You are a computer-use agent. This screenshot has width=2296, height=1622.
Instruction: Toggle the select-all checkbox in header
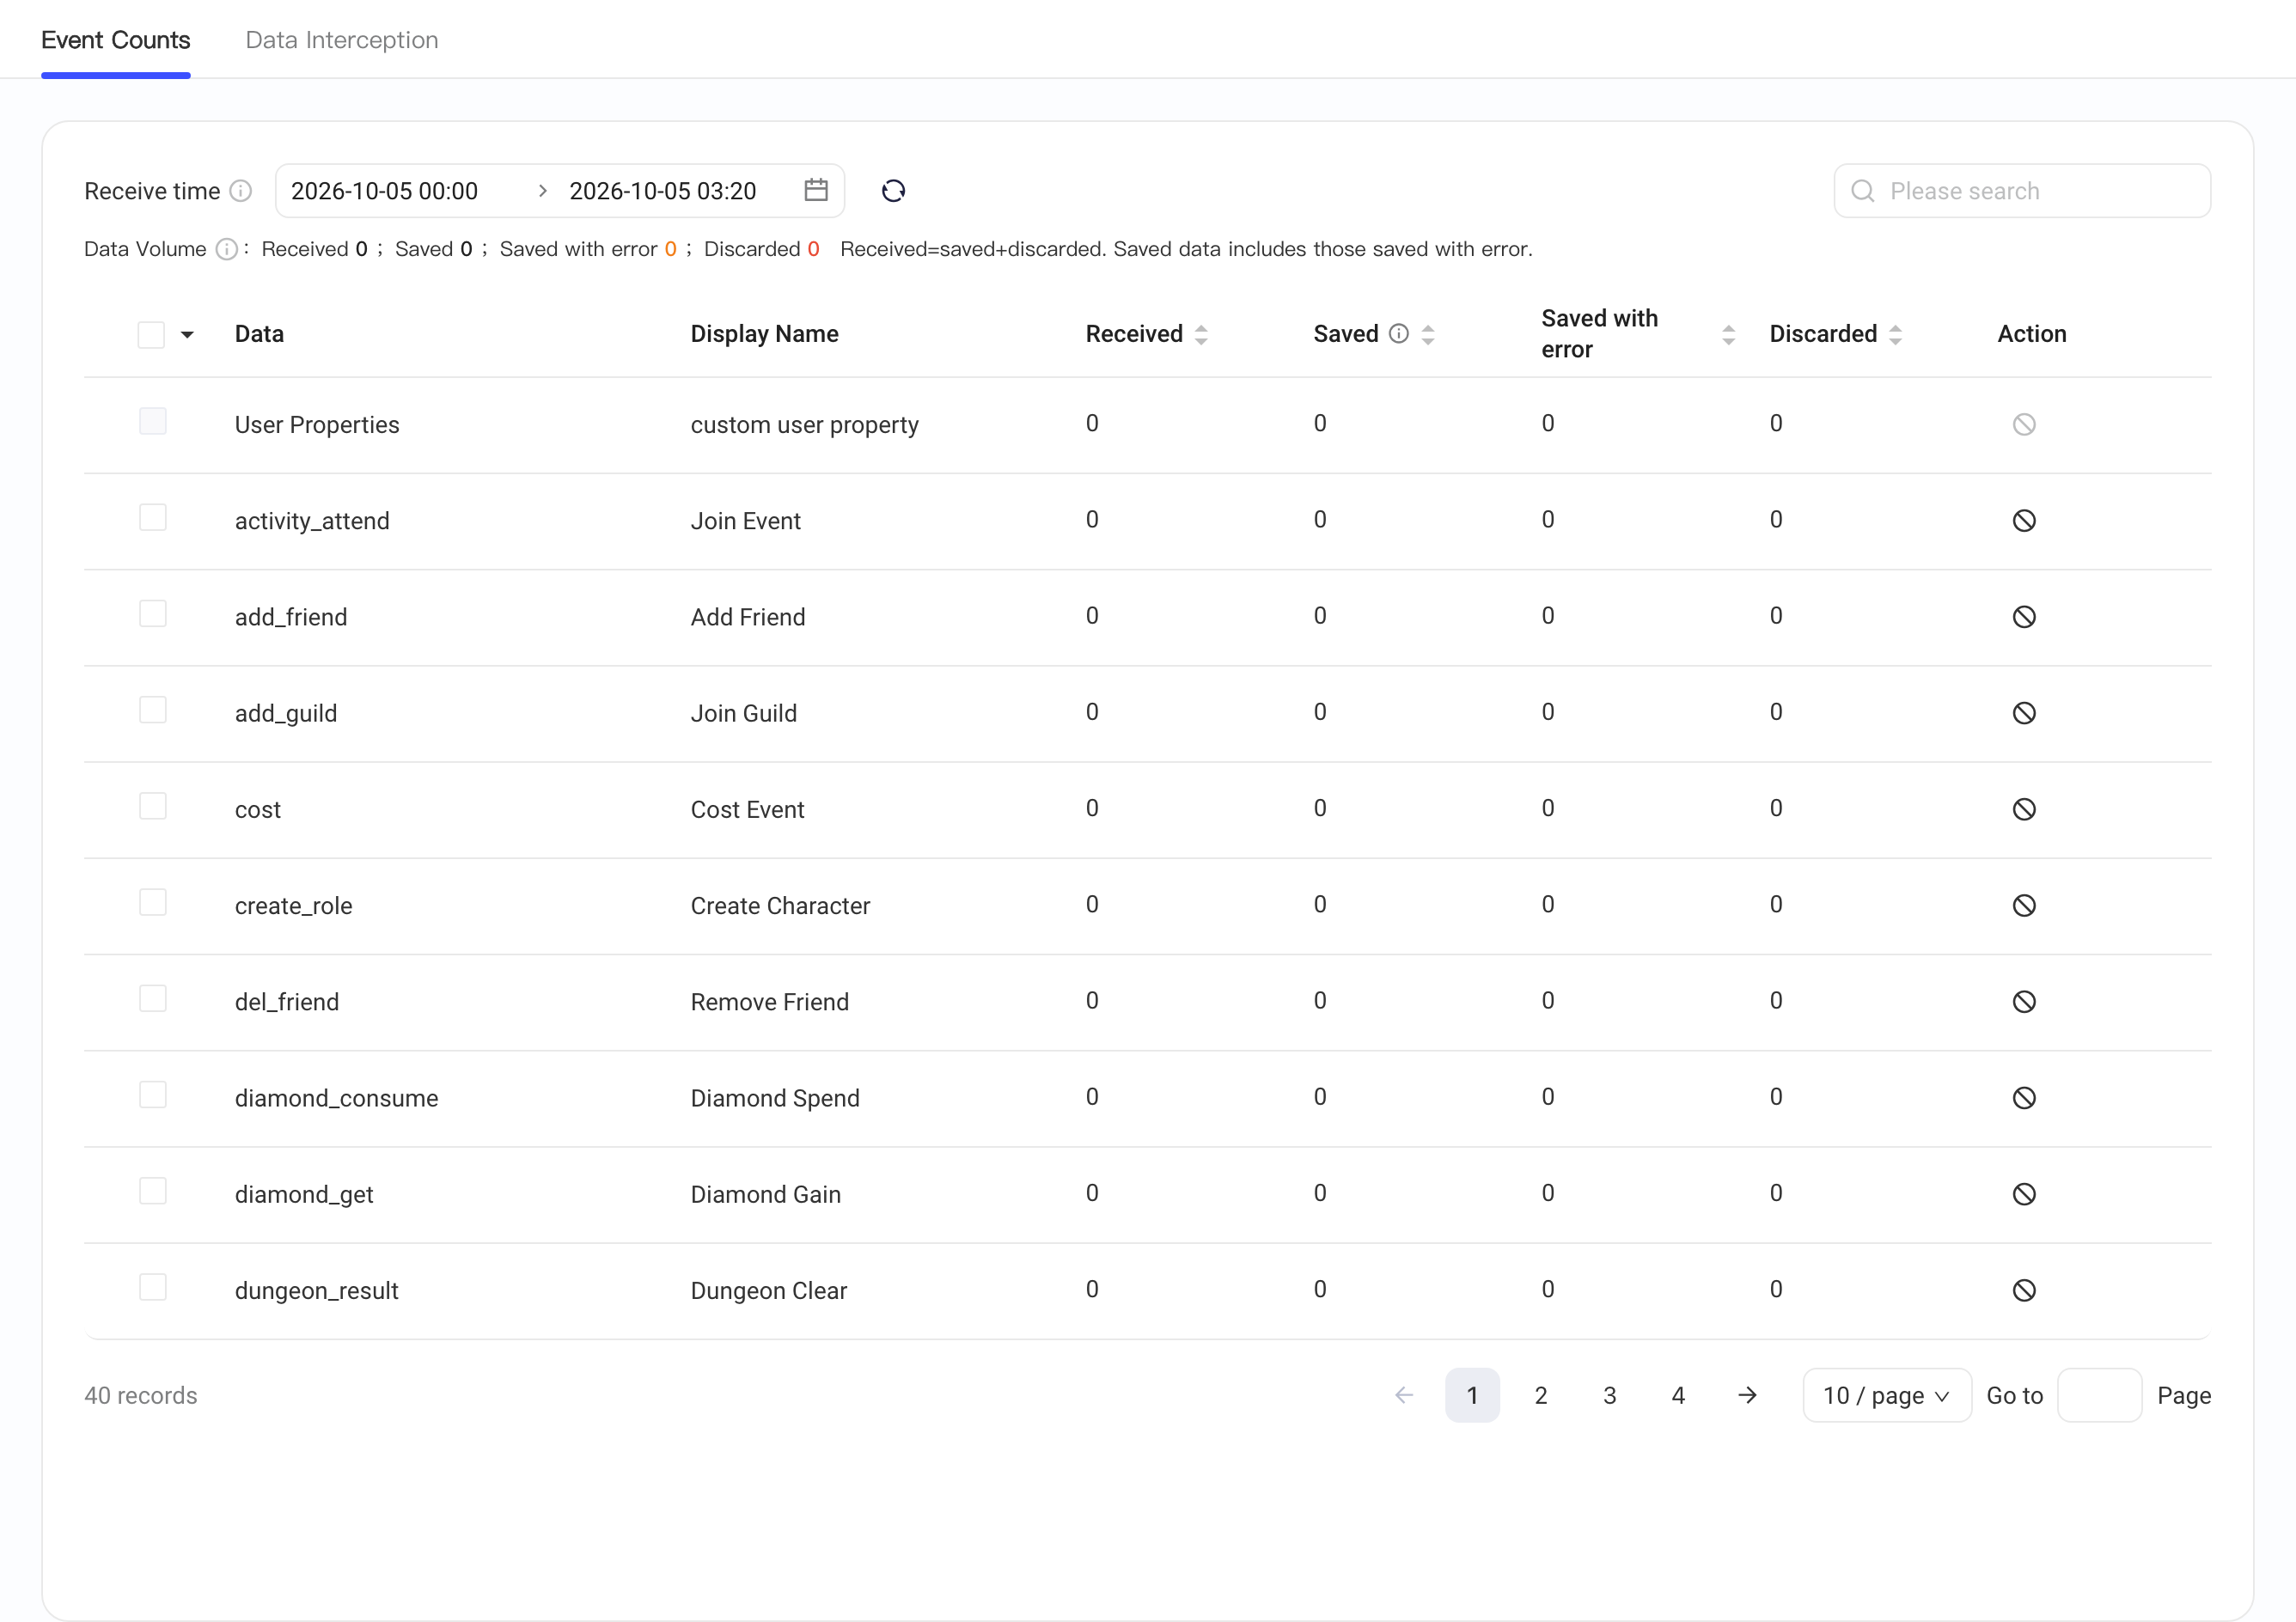click(151, 334)
